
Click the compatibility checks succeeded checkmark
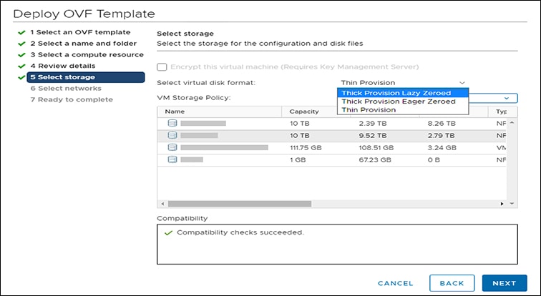167,233
